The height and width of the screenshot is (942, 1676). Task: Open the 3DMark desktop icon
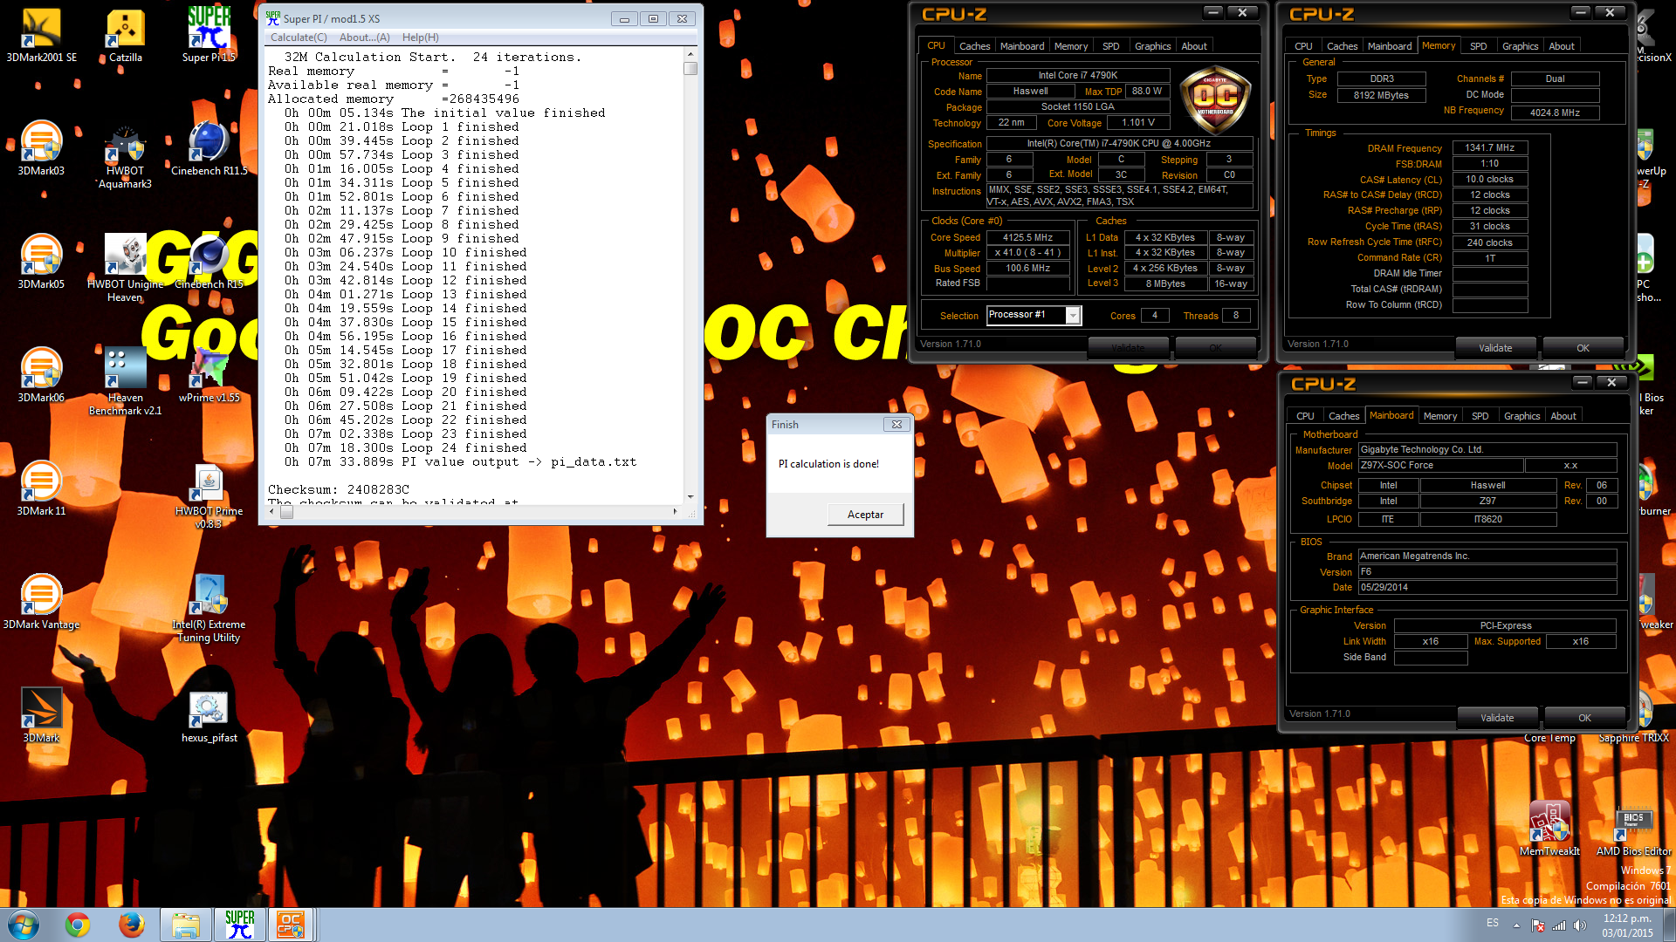click(41, 715)
